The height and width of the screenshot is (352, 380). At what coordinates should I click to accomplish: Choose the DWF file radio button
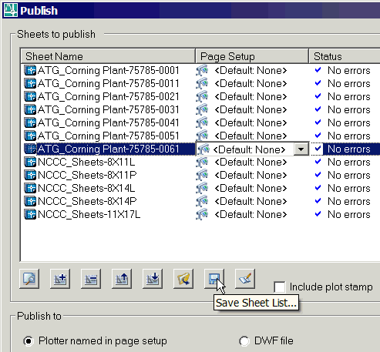[x=244, y=341]
